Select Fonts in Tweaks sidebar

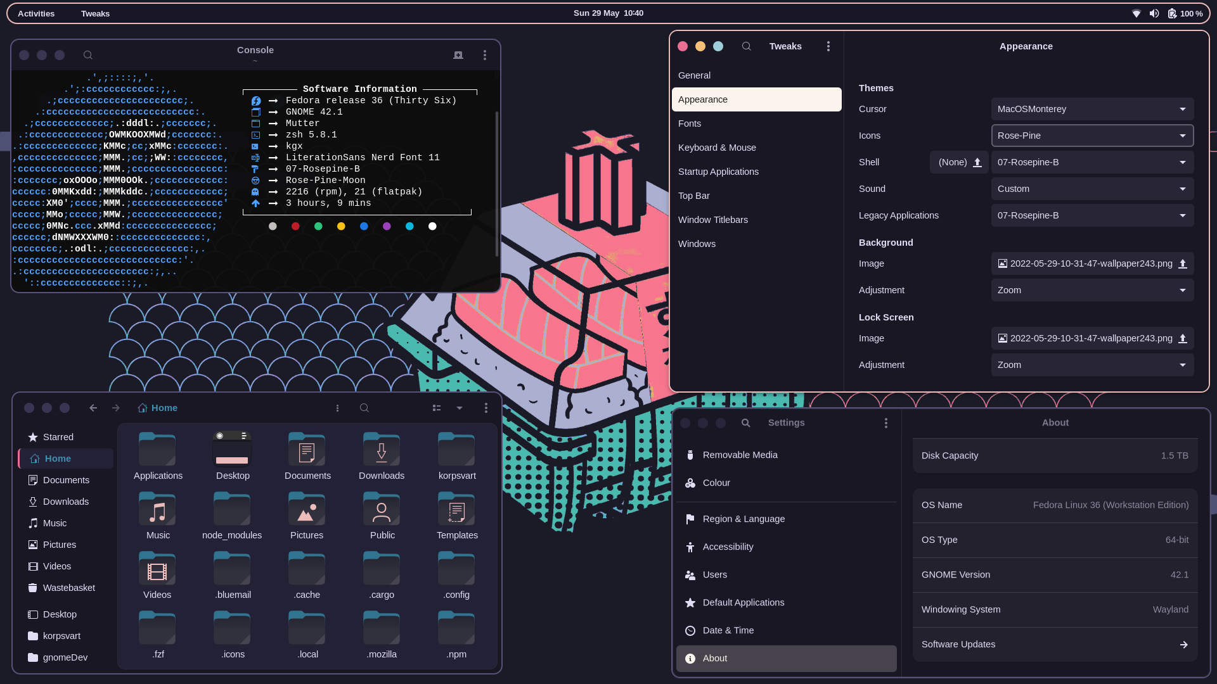756,123
